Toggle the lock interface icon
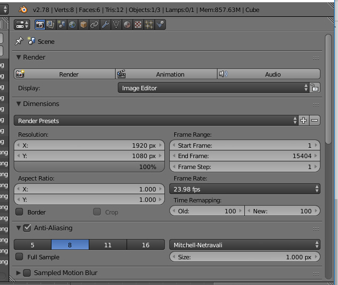The height and width of the screenshot is (285, 338). 315,88
